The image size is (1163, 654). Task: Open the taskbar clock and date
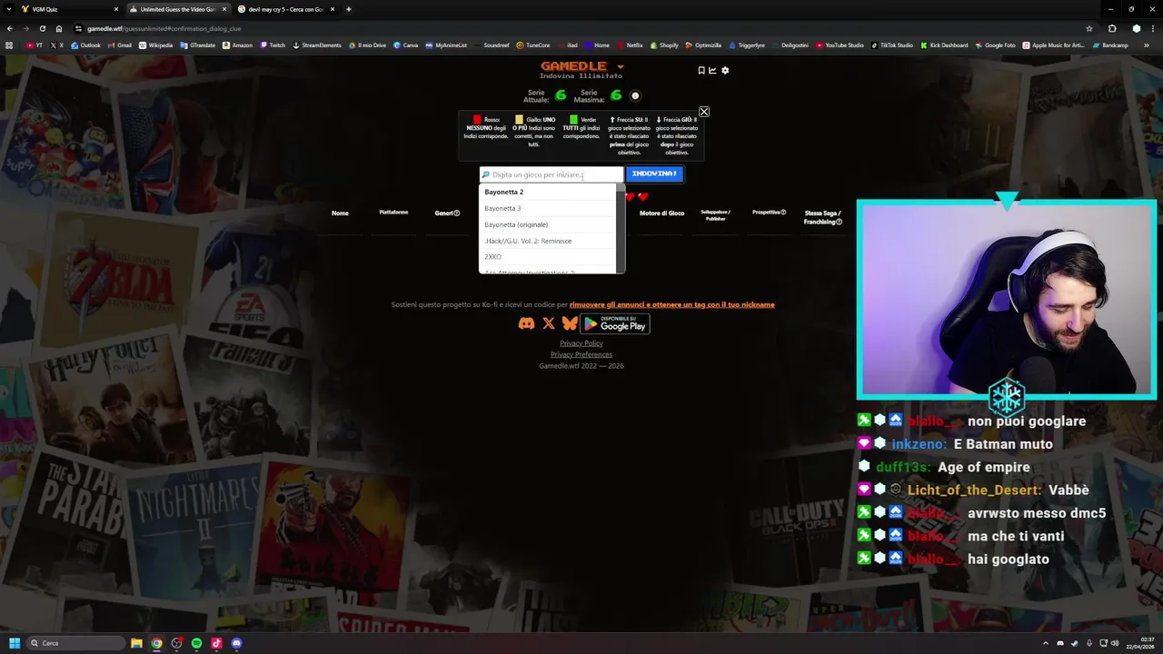(x=1141, y=643)
